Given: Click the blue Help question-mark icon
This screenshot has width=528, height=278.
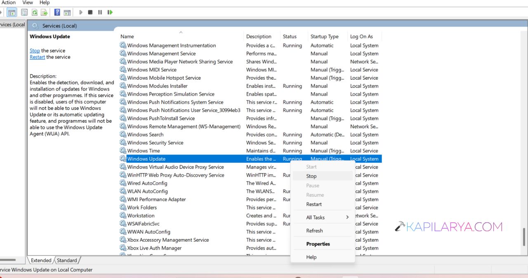Looking at the screenshot, I should click(57, 12).
